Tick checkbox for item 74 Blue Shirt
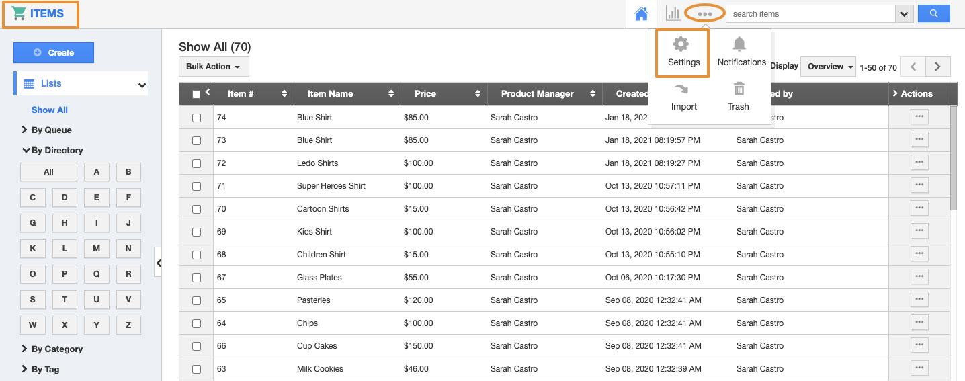 [196, 118]
